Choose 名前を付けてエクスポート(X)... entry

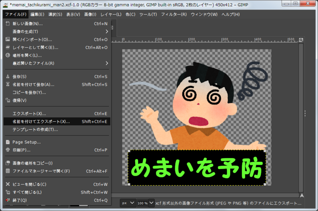point(57,121)
